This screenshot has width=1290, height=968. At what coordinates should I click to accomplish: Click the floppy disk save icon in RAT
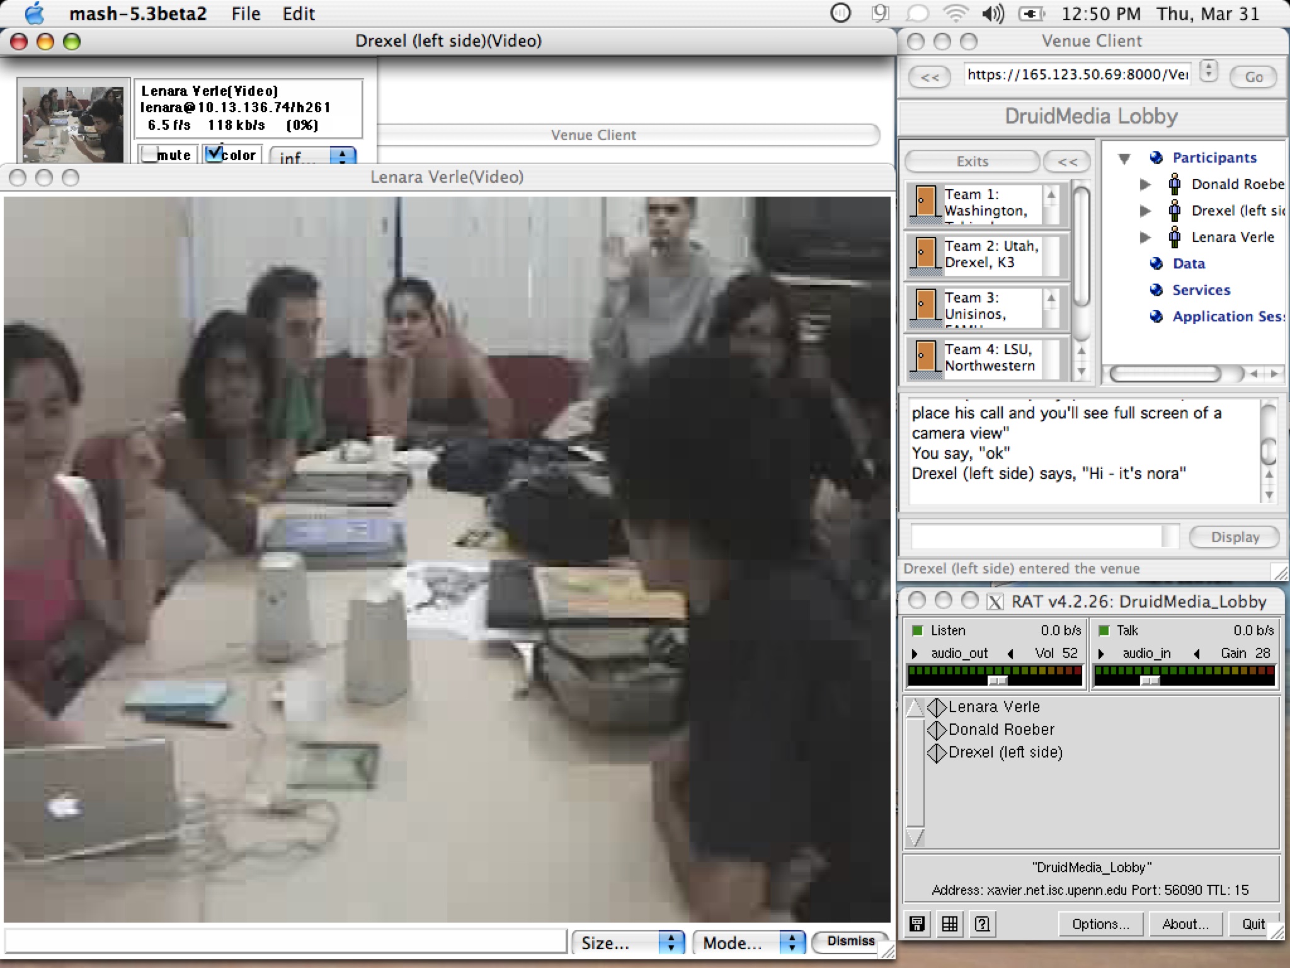point(917,924)
